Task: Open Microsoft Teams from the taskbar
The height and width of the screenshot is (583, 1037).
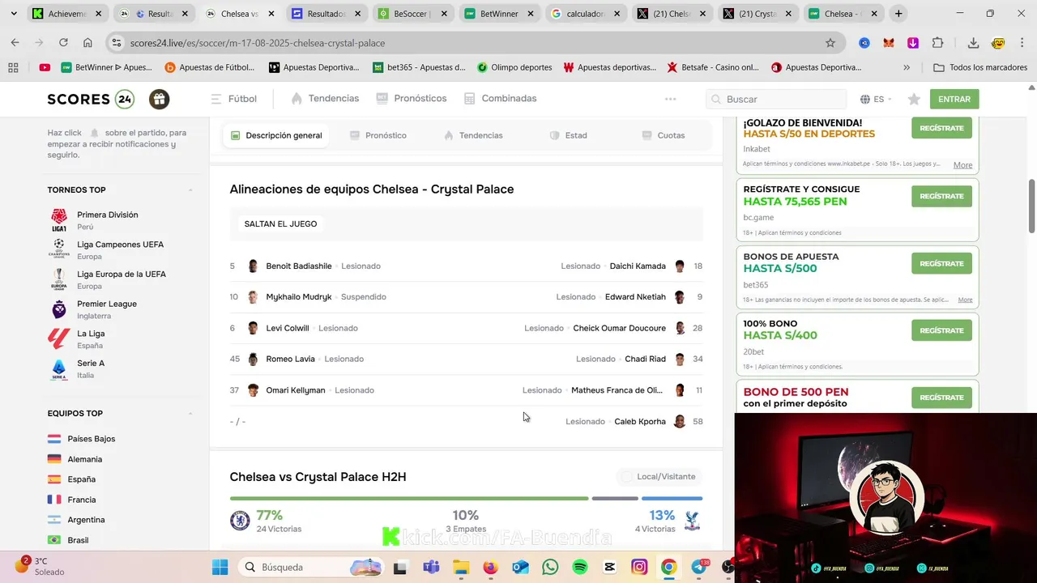Action: click(430, 567)
